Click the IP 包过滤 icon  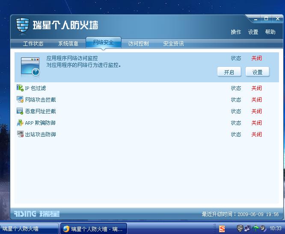[x=20, y=88]
